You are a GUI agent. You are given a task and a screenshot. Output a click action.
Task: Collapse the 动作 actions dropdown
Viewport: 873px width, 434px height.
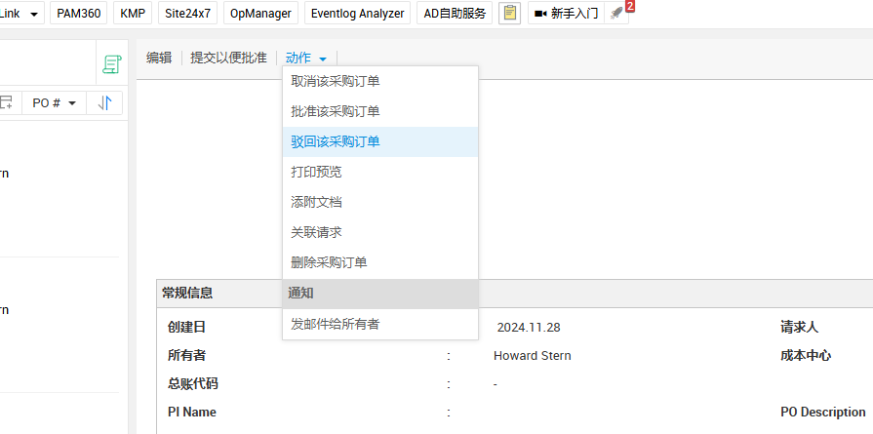pos(306,59)
